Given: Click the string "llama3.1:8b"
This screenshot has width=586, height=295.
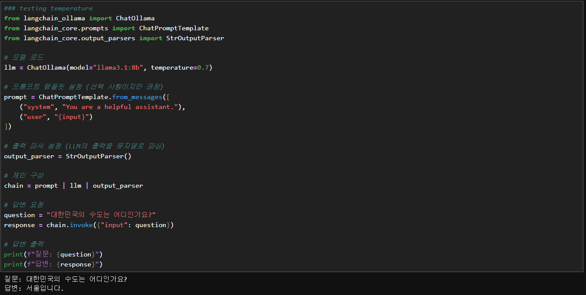Looking at the screenshot, I should pos(118,67).
